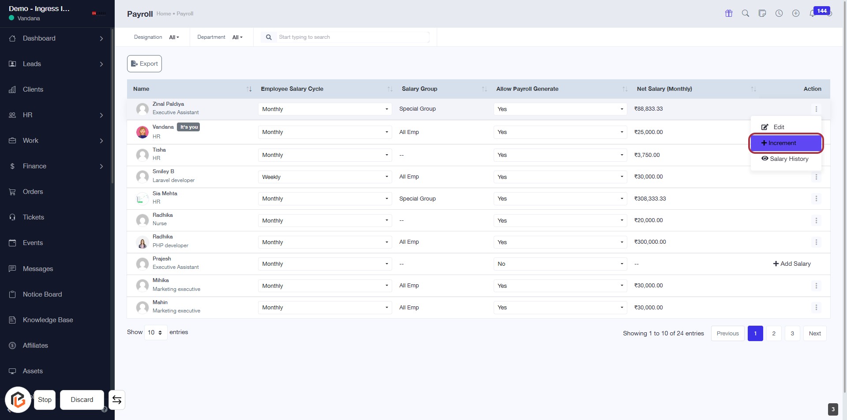Image resolution: width=847 pixels, height=420 pixels.
Task: Open the sticky notes icon
Action: (762, 13)
